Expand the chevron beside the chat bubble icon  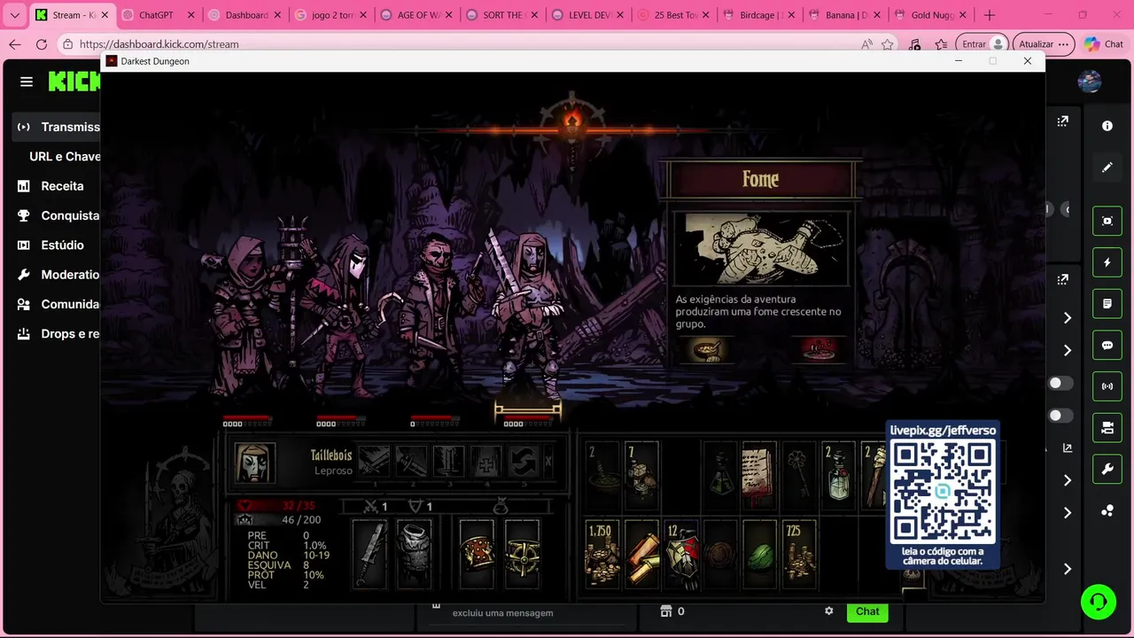point(1068,350)
